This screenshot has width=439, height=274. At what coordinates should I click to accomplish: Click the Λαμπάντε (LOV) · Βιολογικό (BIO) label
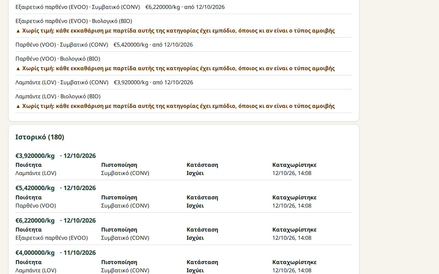pos(58,96)
